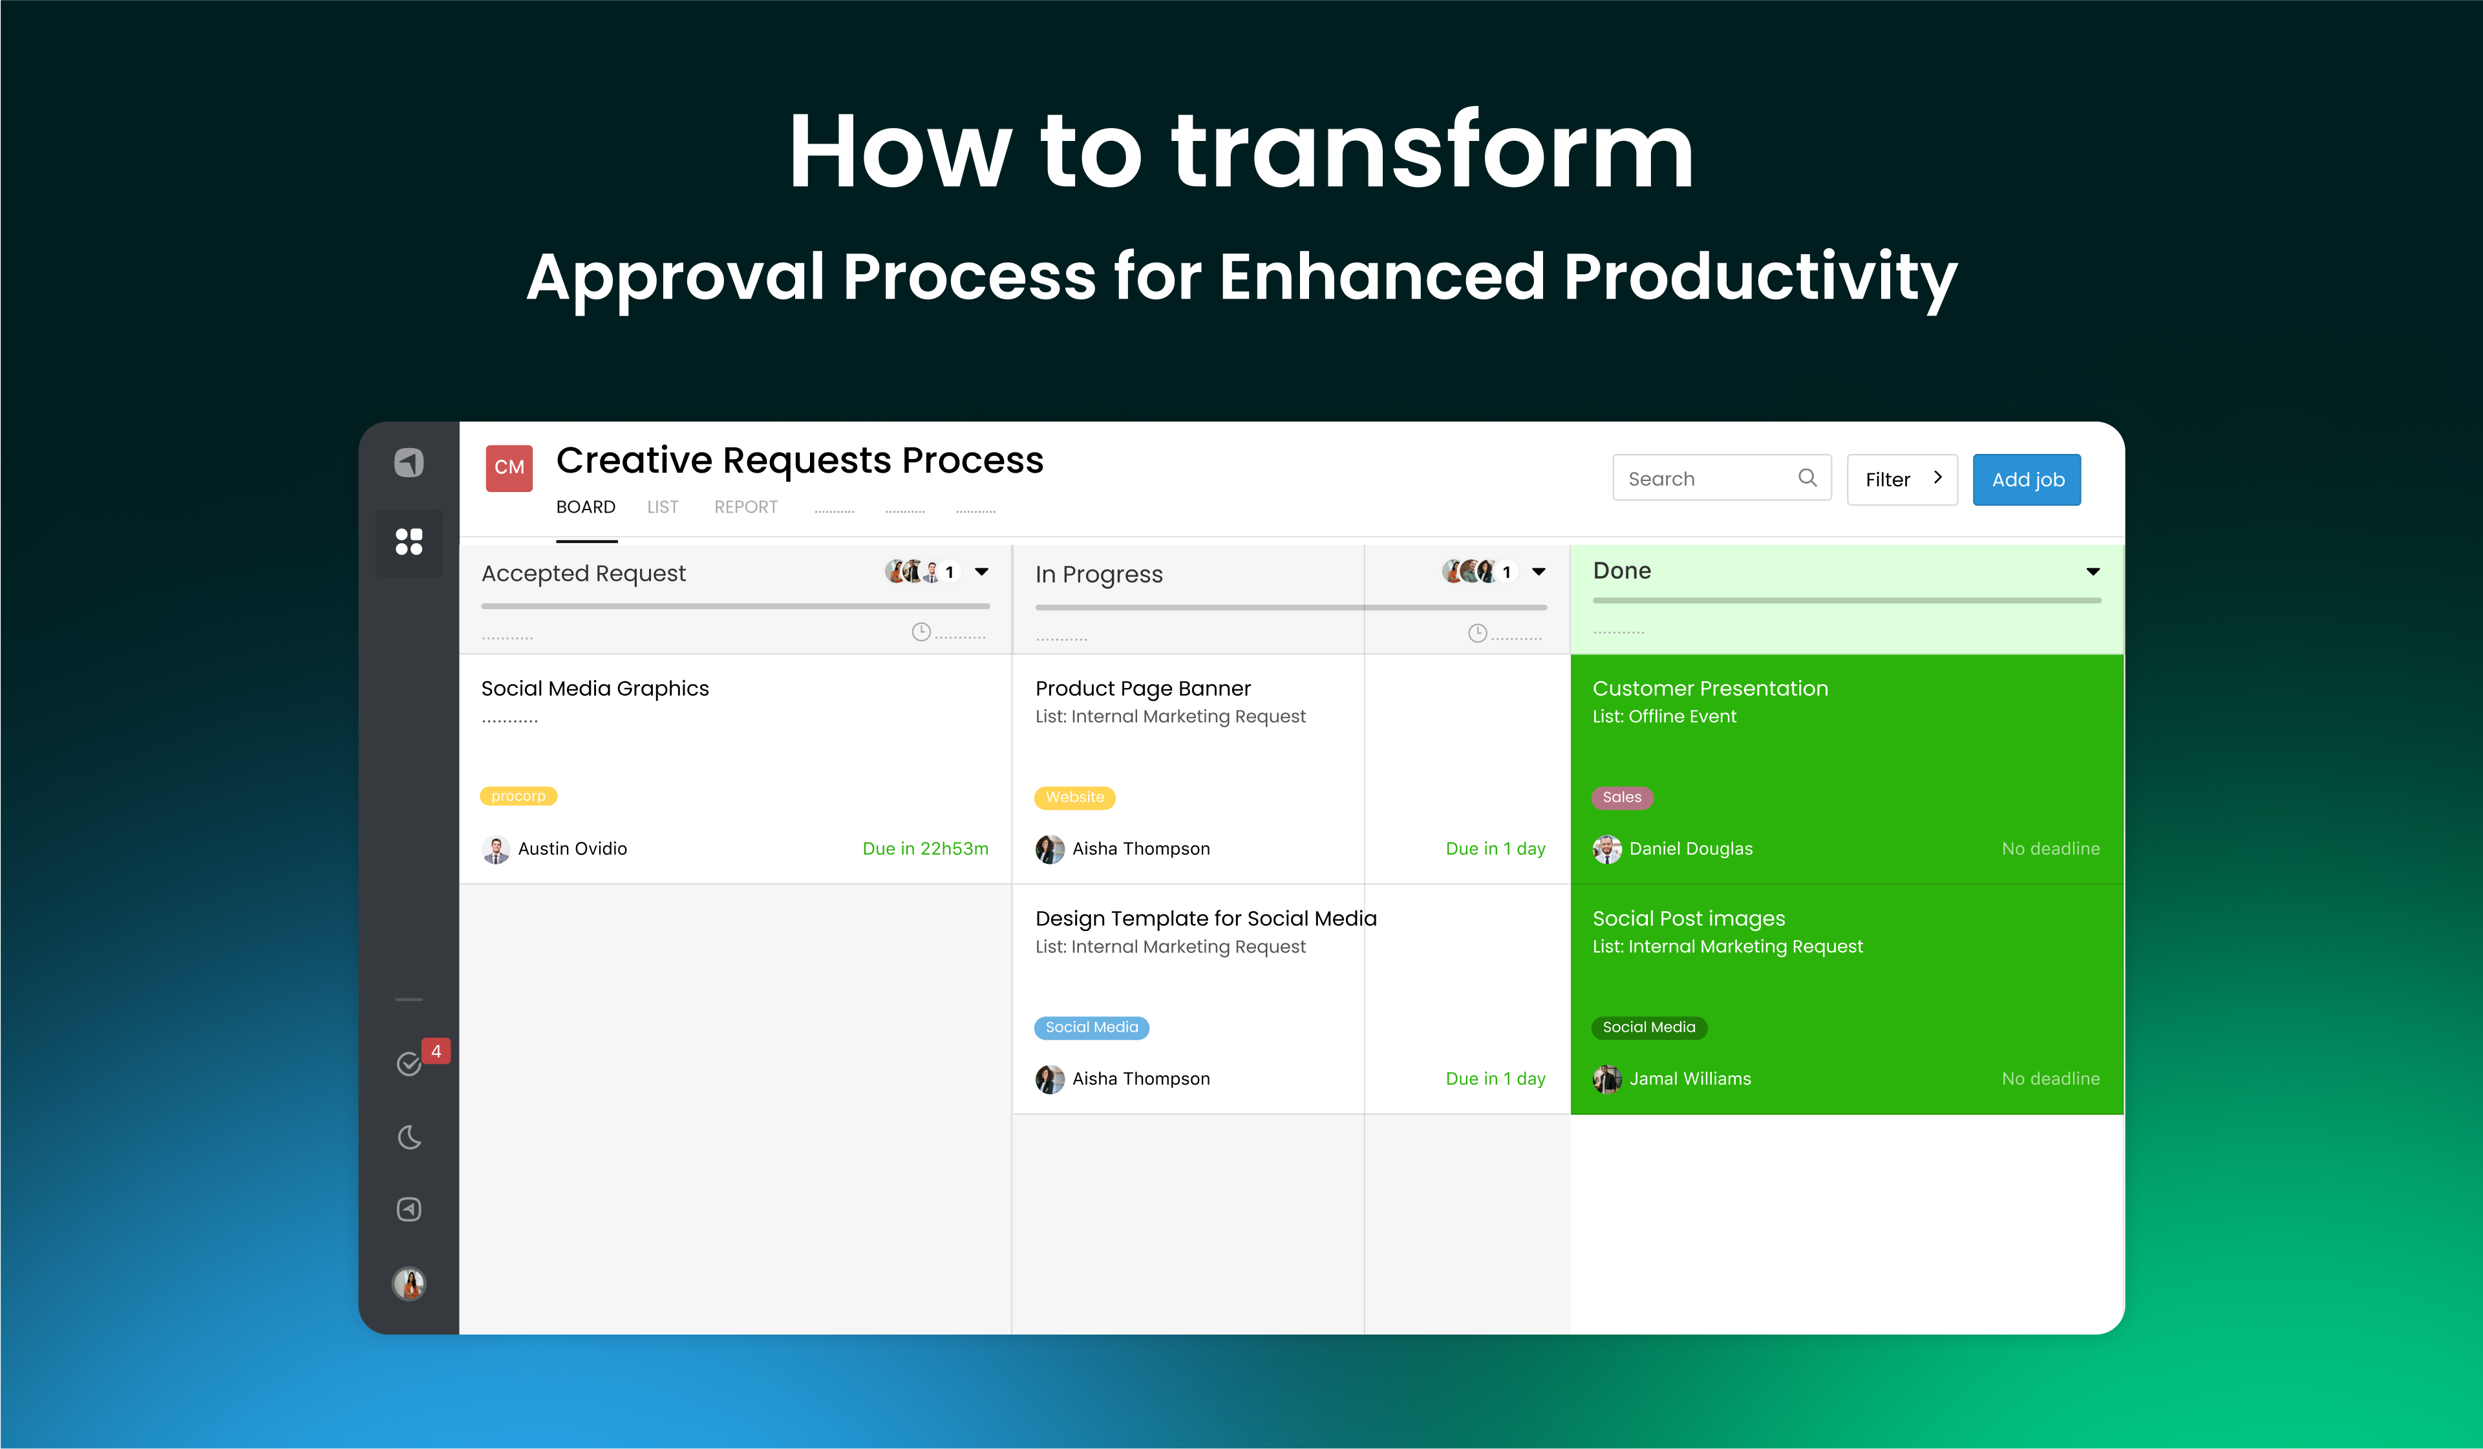Image resolution: width=2483 pixels, height=1449 pixels.
Task: Click Aisha Thompson avatar on Product Page Banner
Action: coord(1050,850)
